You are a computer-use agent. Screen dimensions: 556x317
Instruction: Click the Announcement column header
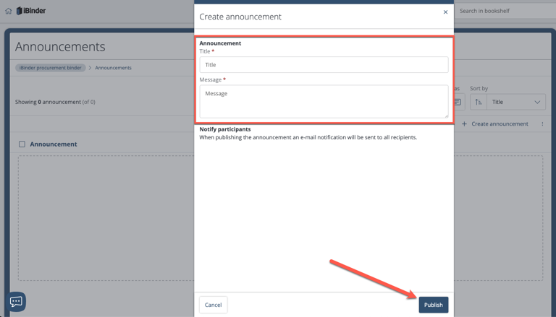tap(54, 144)
